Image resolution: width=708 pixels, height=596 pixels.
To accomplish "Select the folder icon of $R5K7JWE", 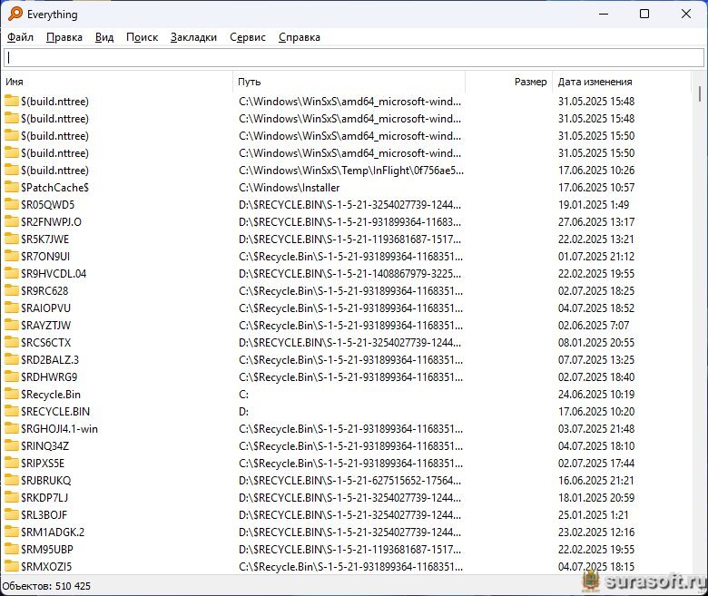I will pyautogui.click(x=12, y=239).
